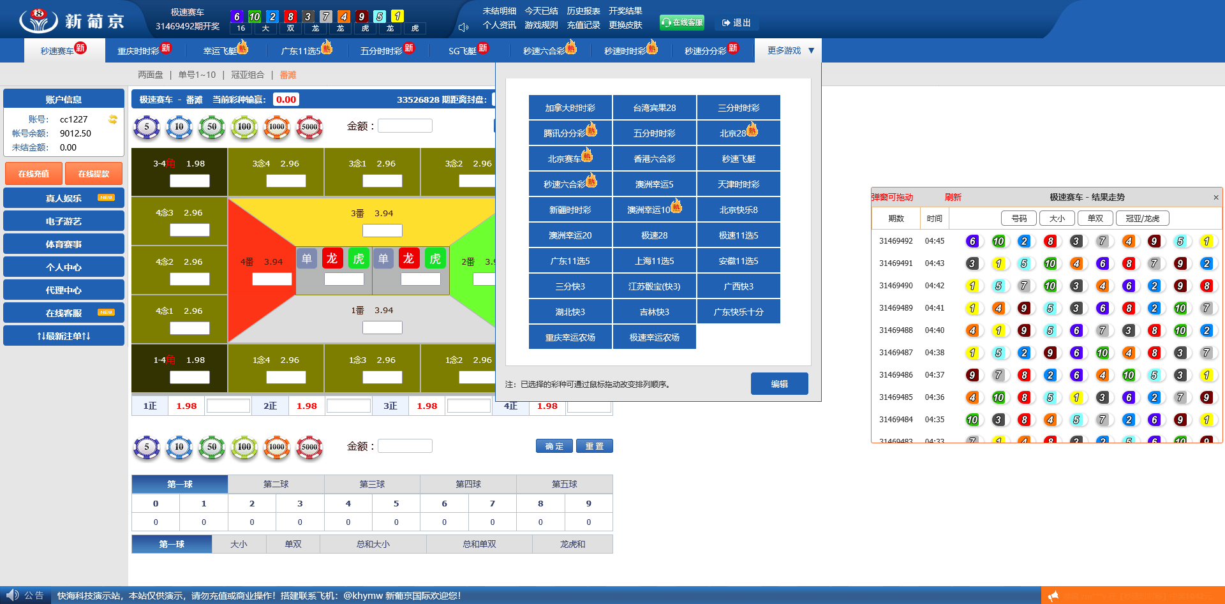
Task: Close the 结果走势 popup window
Action: tap(1216, 197)
